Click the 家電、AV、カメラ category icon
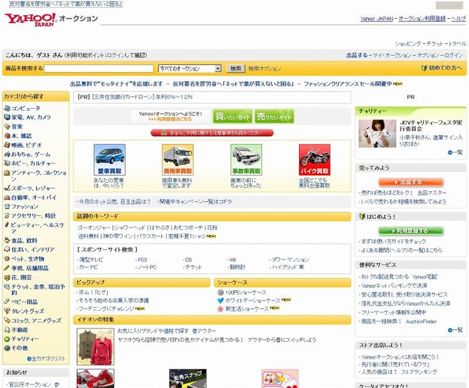The height and width of the screenshot is (388, 469). click(7, 117)
